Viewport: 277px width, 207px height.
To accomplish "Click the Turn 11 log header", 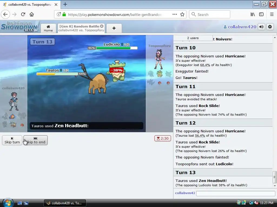I will 223,87.
